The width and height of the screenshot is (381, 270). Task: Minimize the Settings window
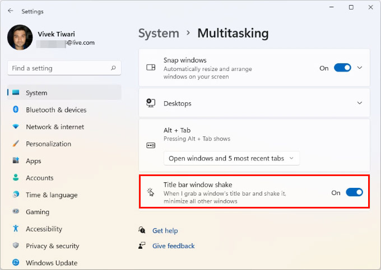pyautogui.click(x=332, y=7)
